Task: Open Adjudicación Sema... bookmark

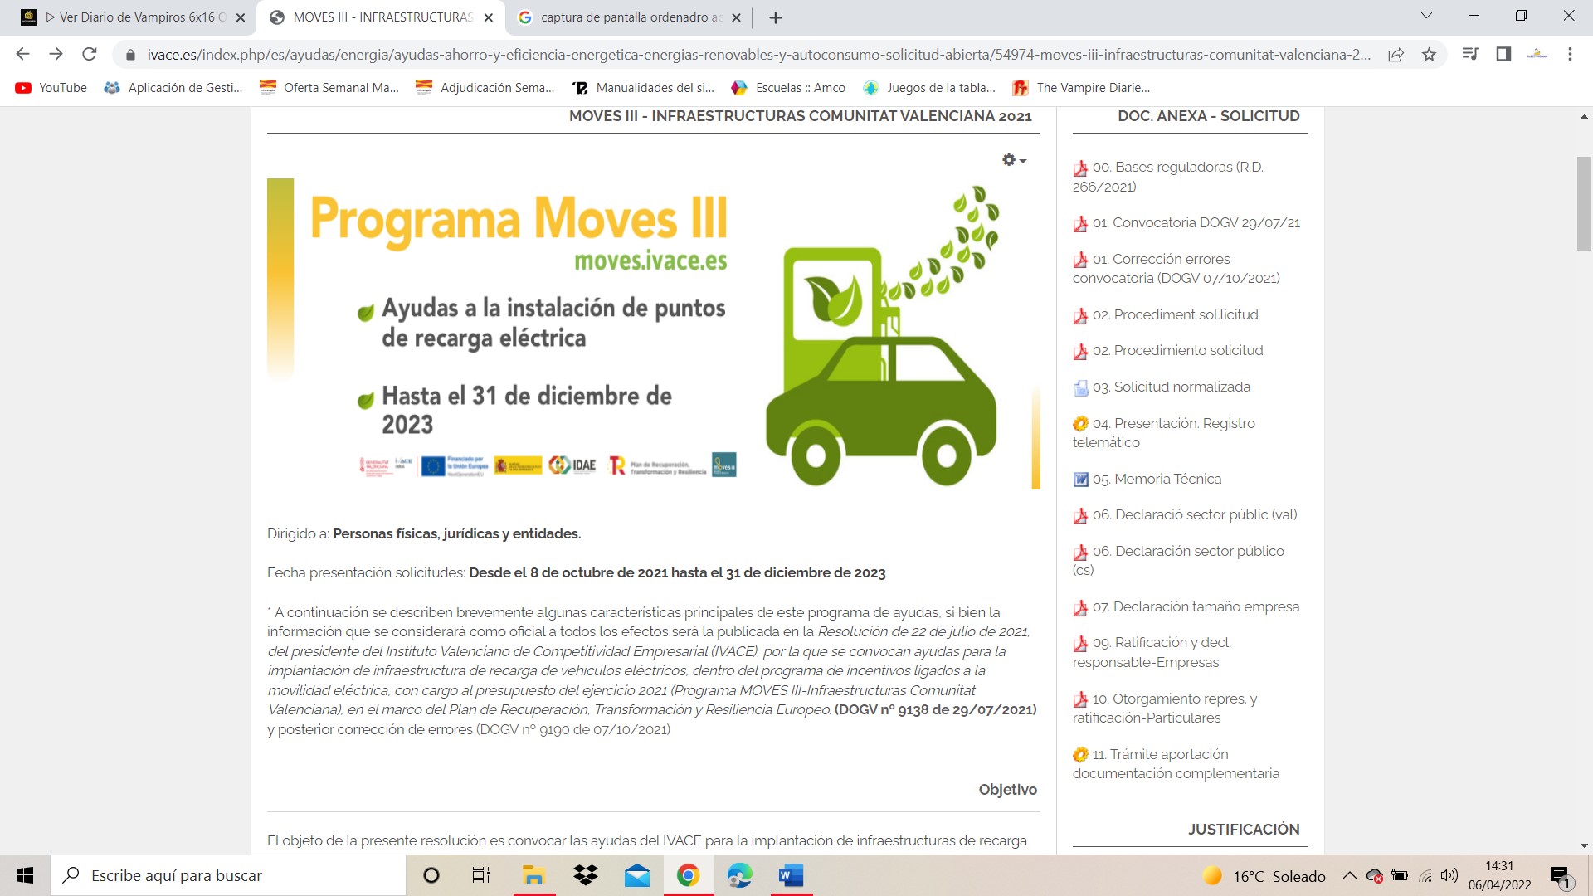Action: click(x=485, y=88)
